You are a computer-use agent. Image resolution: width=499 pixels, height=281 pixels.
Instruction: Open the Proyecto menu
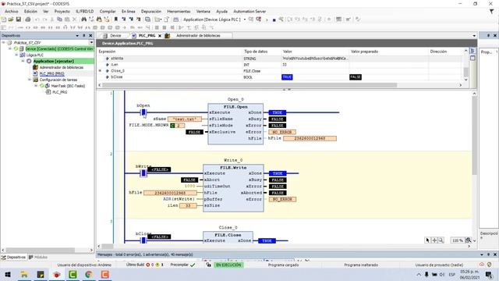62,11
